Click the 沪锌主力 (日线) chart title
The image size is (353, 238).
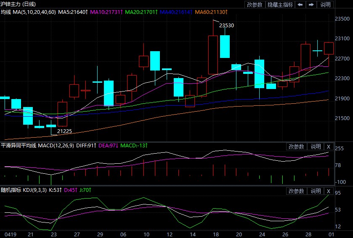tap(17, 4)
